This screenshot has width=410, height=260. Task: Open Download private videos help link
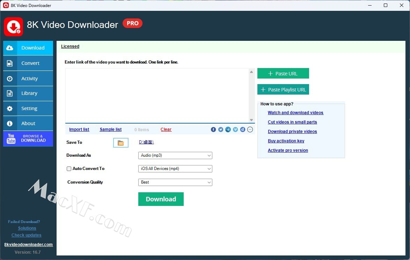[x=292, y=132]
